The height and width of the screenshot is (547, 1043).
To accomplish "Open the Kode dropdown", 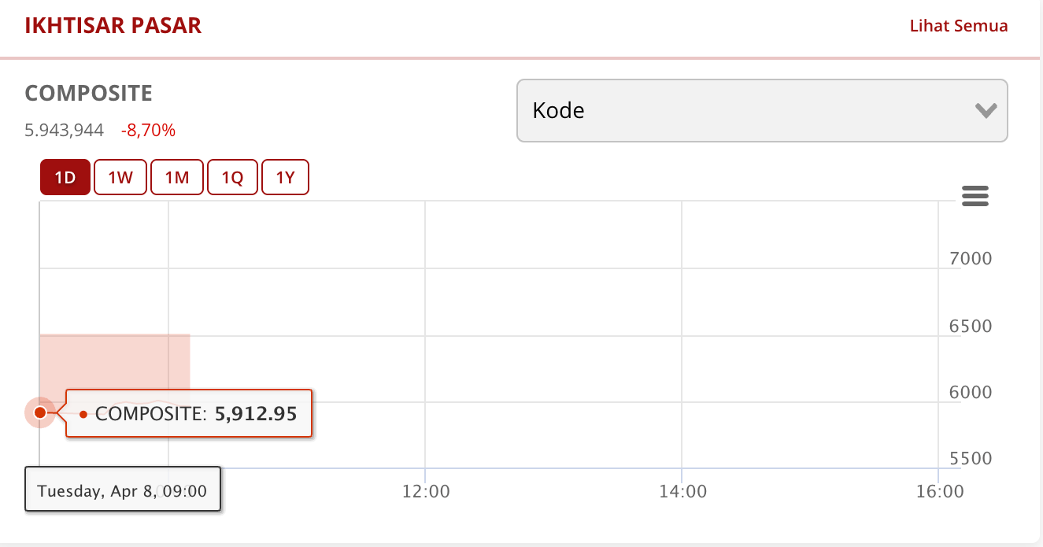I will pyautogui.click(x=761, y=111).
